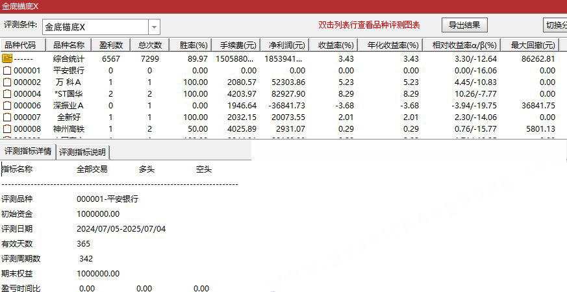Click max drawdown value 86262.81
567x292 pixels.
click(538, 58)
